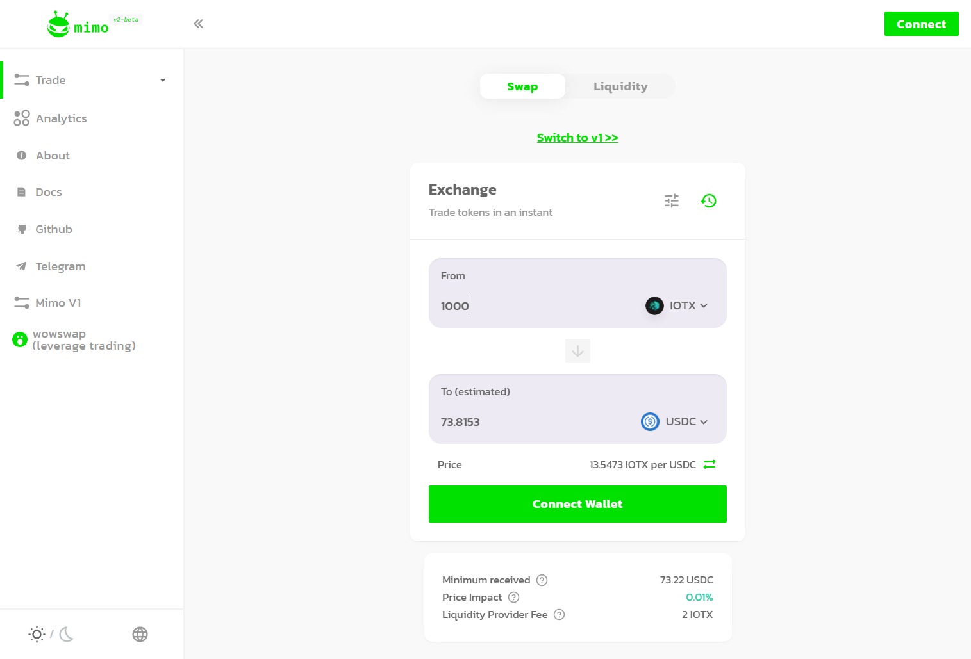
Task: Click the Connect button in header
Action: pyautogui.click(x=921, y=24)
